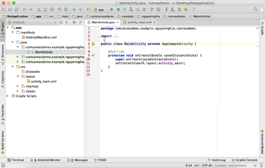The image size is (265, 168).
Task: Click the Paste clipboard icon
Action: coord(52,9)
